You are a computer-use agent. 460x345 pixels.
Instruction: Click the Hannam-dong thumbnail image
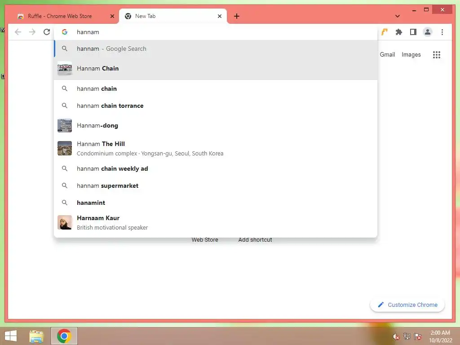65,125
